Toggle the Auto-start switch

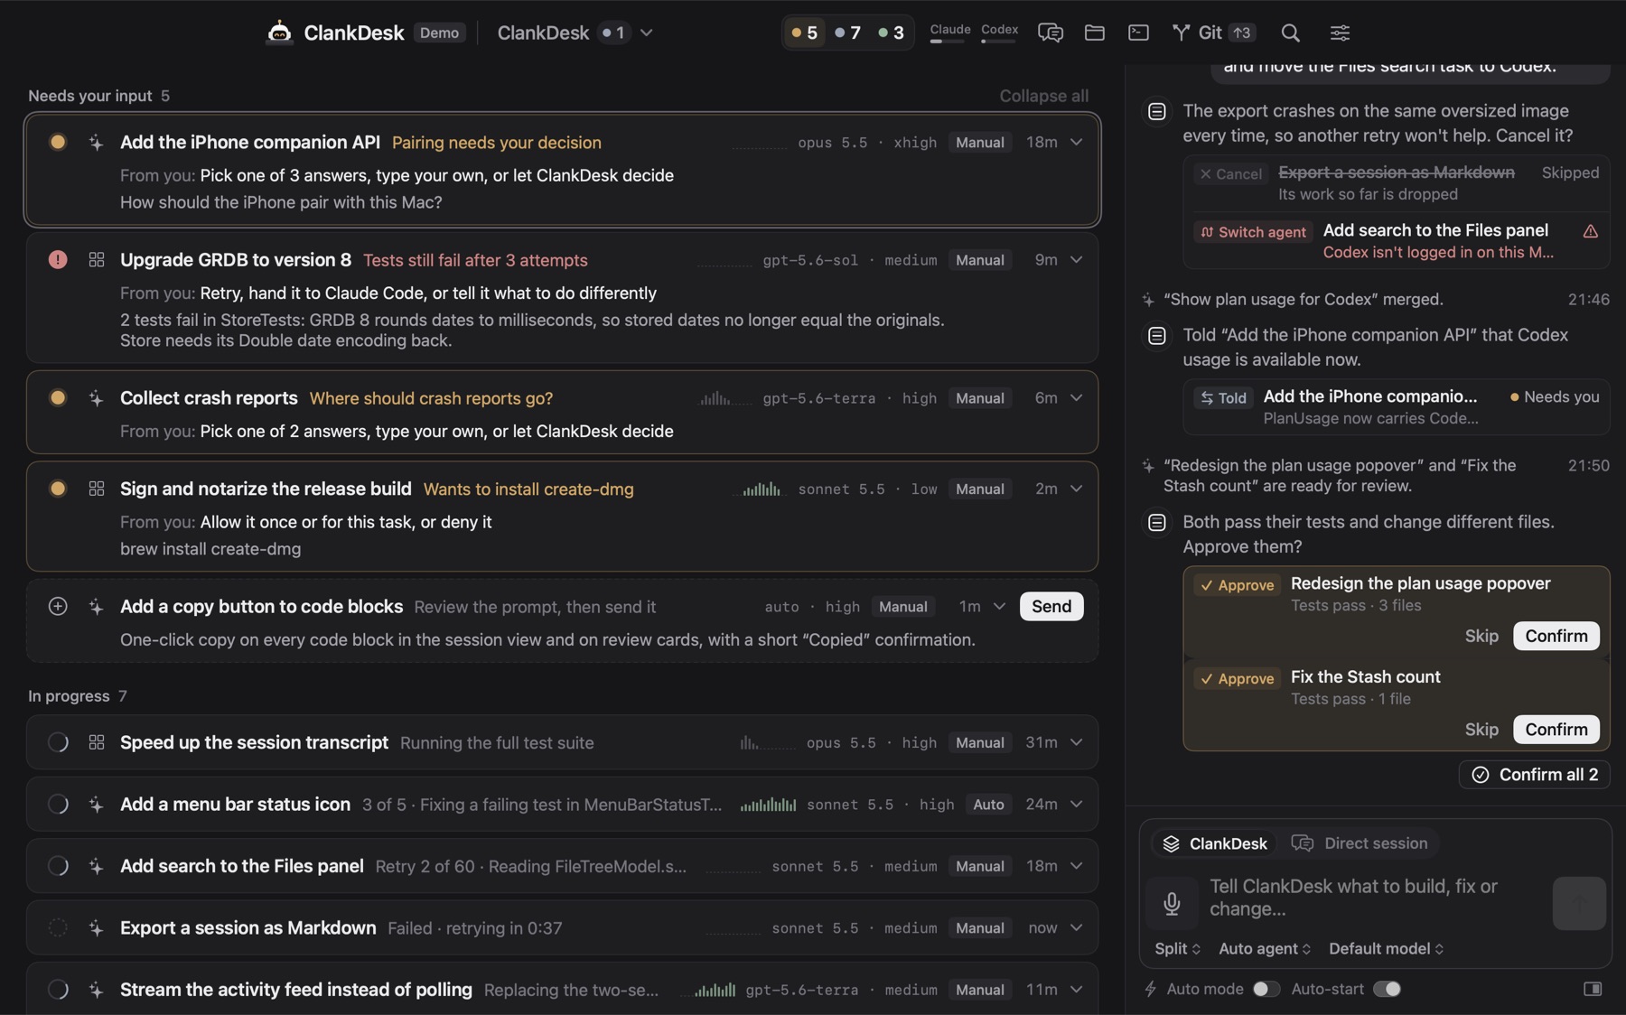[x=1387, y=989]
